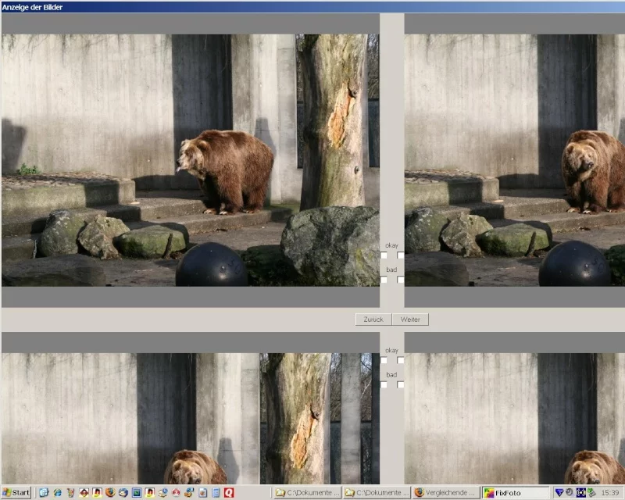Select the bottom-right cropped bear photo

515,419
